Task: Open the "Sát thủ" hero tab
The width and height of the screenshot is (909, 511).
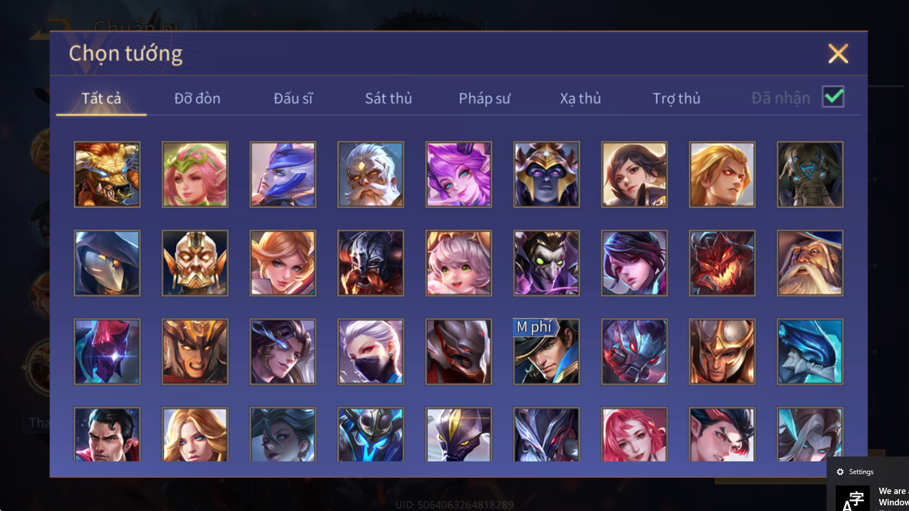Action: pos(389,98)
